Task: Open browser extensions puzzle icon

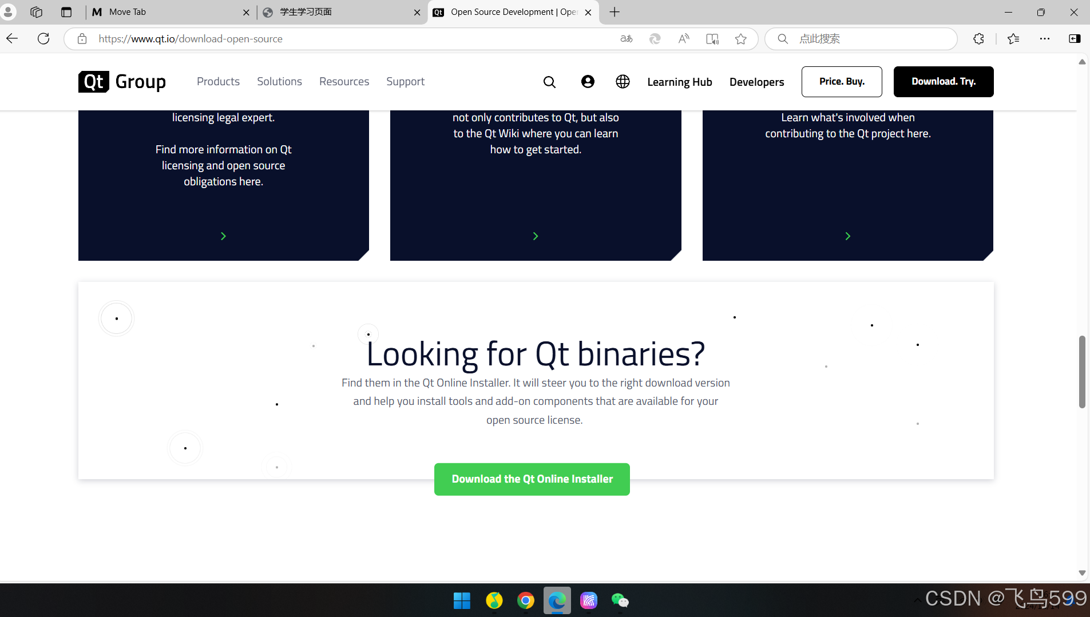Action: [x=979, y=39]
